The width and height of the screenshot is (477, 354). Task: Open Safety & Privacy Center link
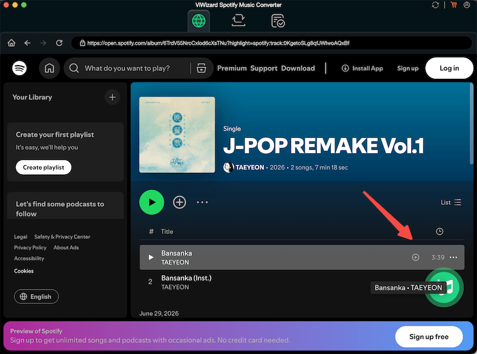click(62, 237)
